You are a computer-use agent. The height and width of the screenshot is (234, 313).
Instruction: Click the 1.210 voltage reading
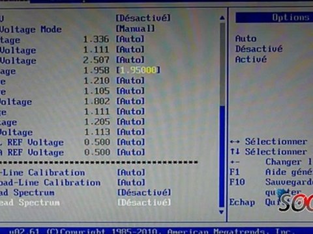pos(97,81)
